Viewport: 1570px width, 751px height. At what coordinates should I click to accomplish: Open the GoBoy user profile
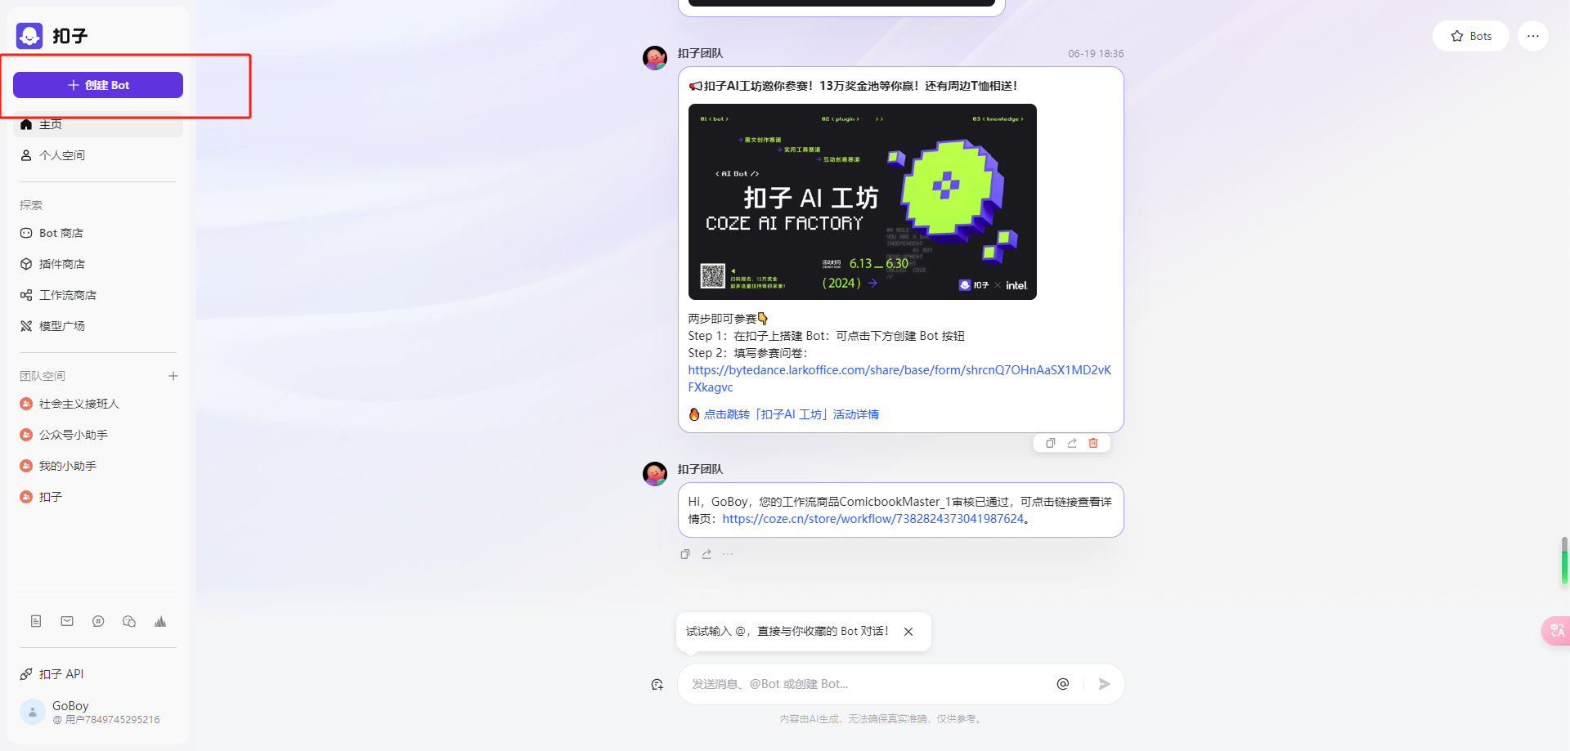tap(98, 712)
